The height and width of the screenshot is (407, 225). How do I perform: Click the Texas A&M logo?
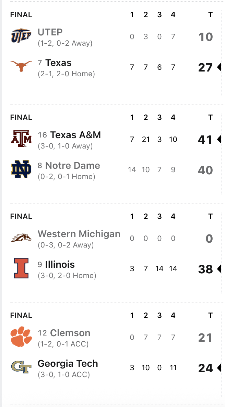point(21,139)
